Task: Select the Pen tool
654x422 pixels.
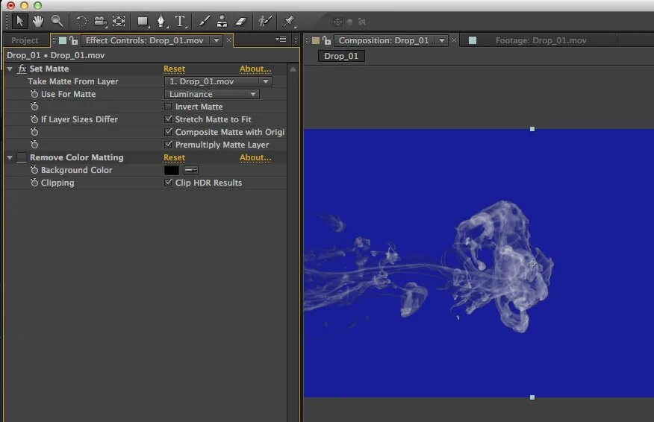Action: pyautogui.click(x=161, y=21)
